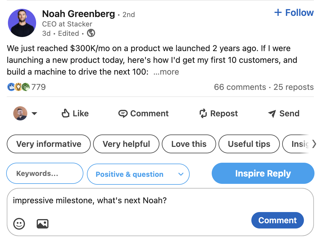Screen dimensions: 323x242
Task: Click Noah Greenberg's profile picture
Action: tap(22, 23)
